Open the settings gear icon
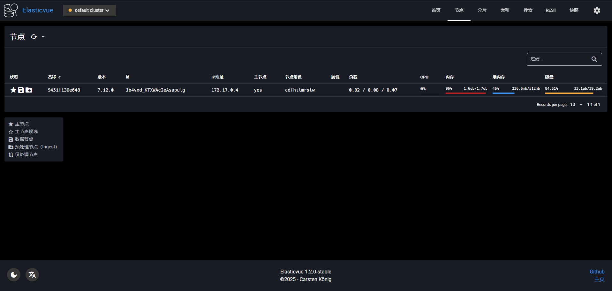 point(597,11)
